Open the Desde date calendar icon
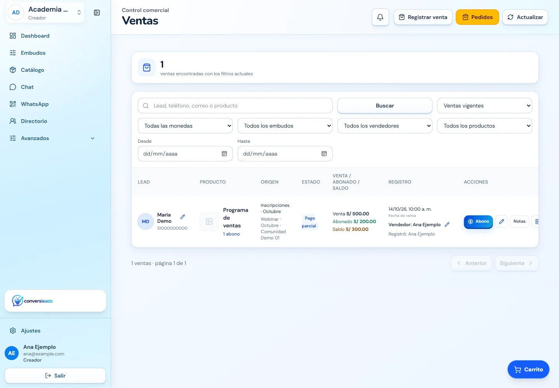 [224, 154]
